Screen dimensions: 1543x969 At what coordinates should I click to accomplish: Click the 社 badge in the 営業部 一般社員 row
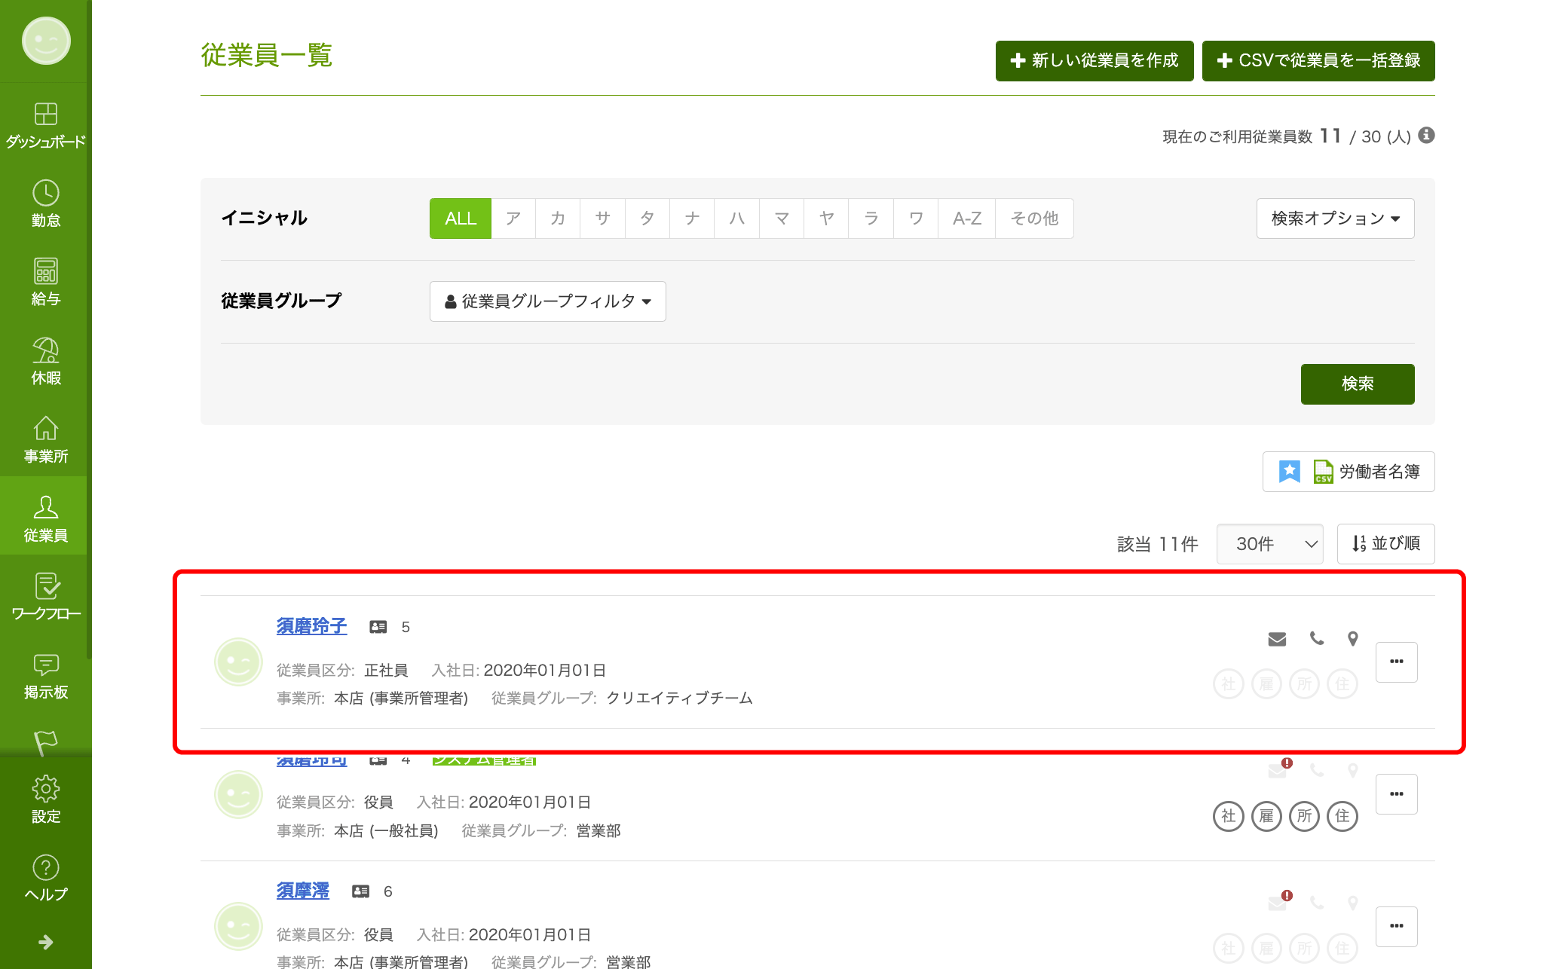1229,816
